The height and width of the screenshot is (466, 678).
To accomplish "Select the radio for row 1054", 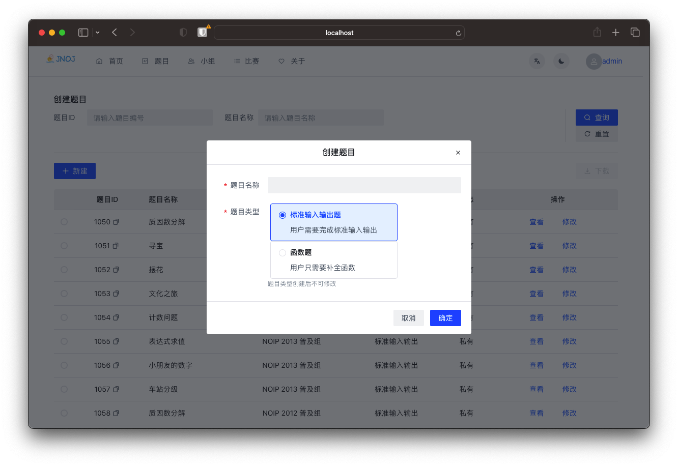I will pos(64,317).
